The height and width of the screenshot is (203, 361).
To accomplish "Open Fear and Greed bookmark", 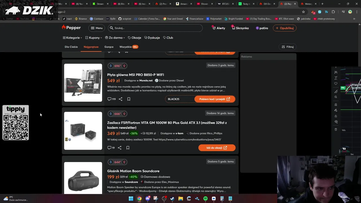I will click(x=173, y=19).
